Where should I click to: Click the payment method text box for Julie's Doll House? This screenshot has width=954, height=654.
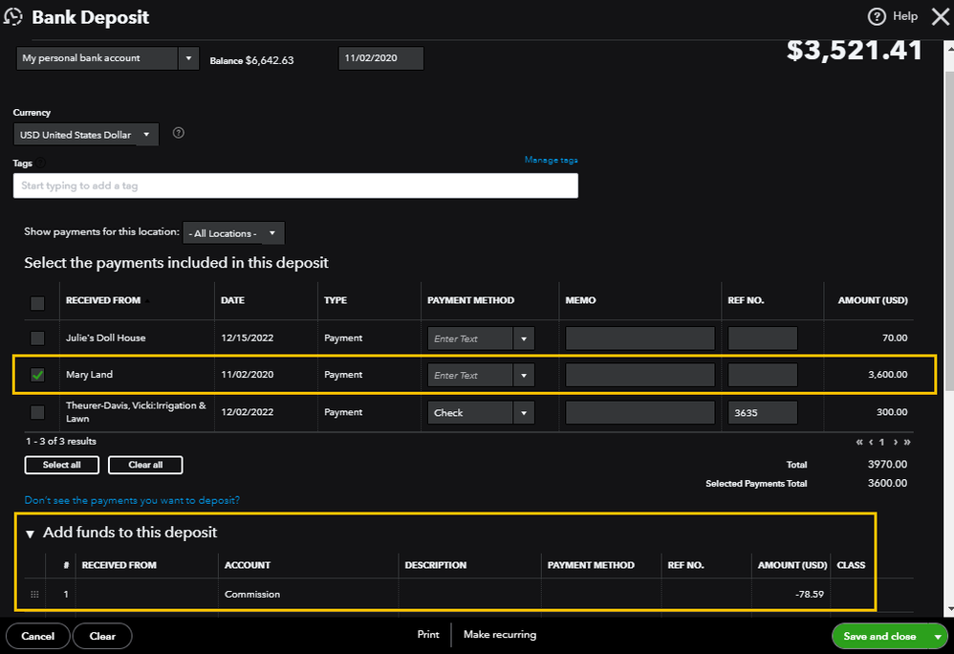[x=470, y=338]
